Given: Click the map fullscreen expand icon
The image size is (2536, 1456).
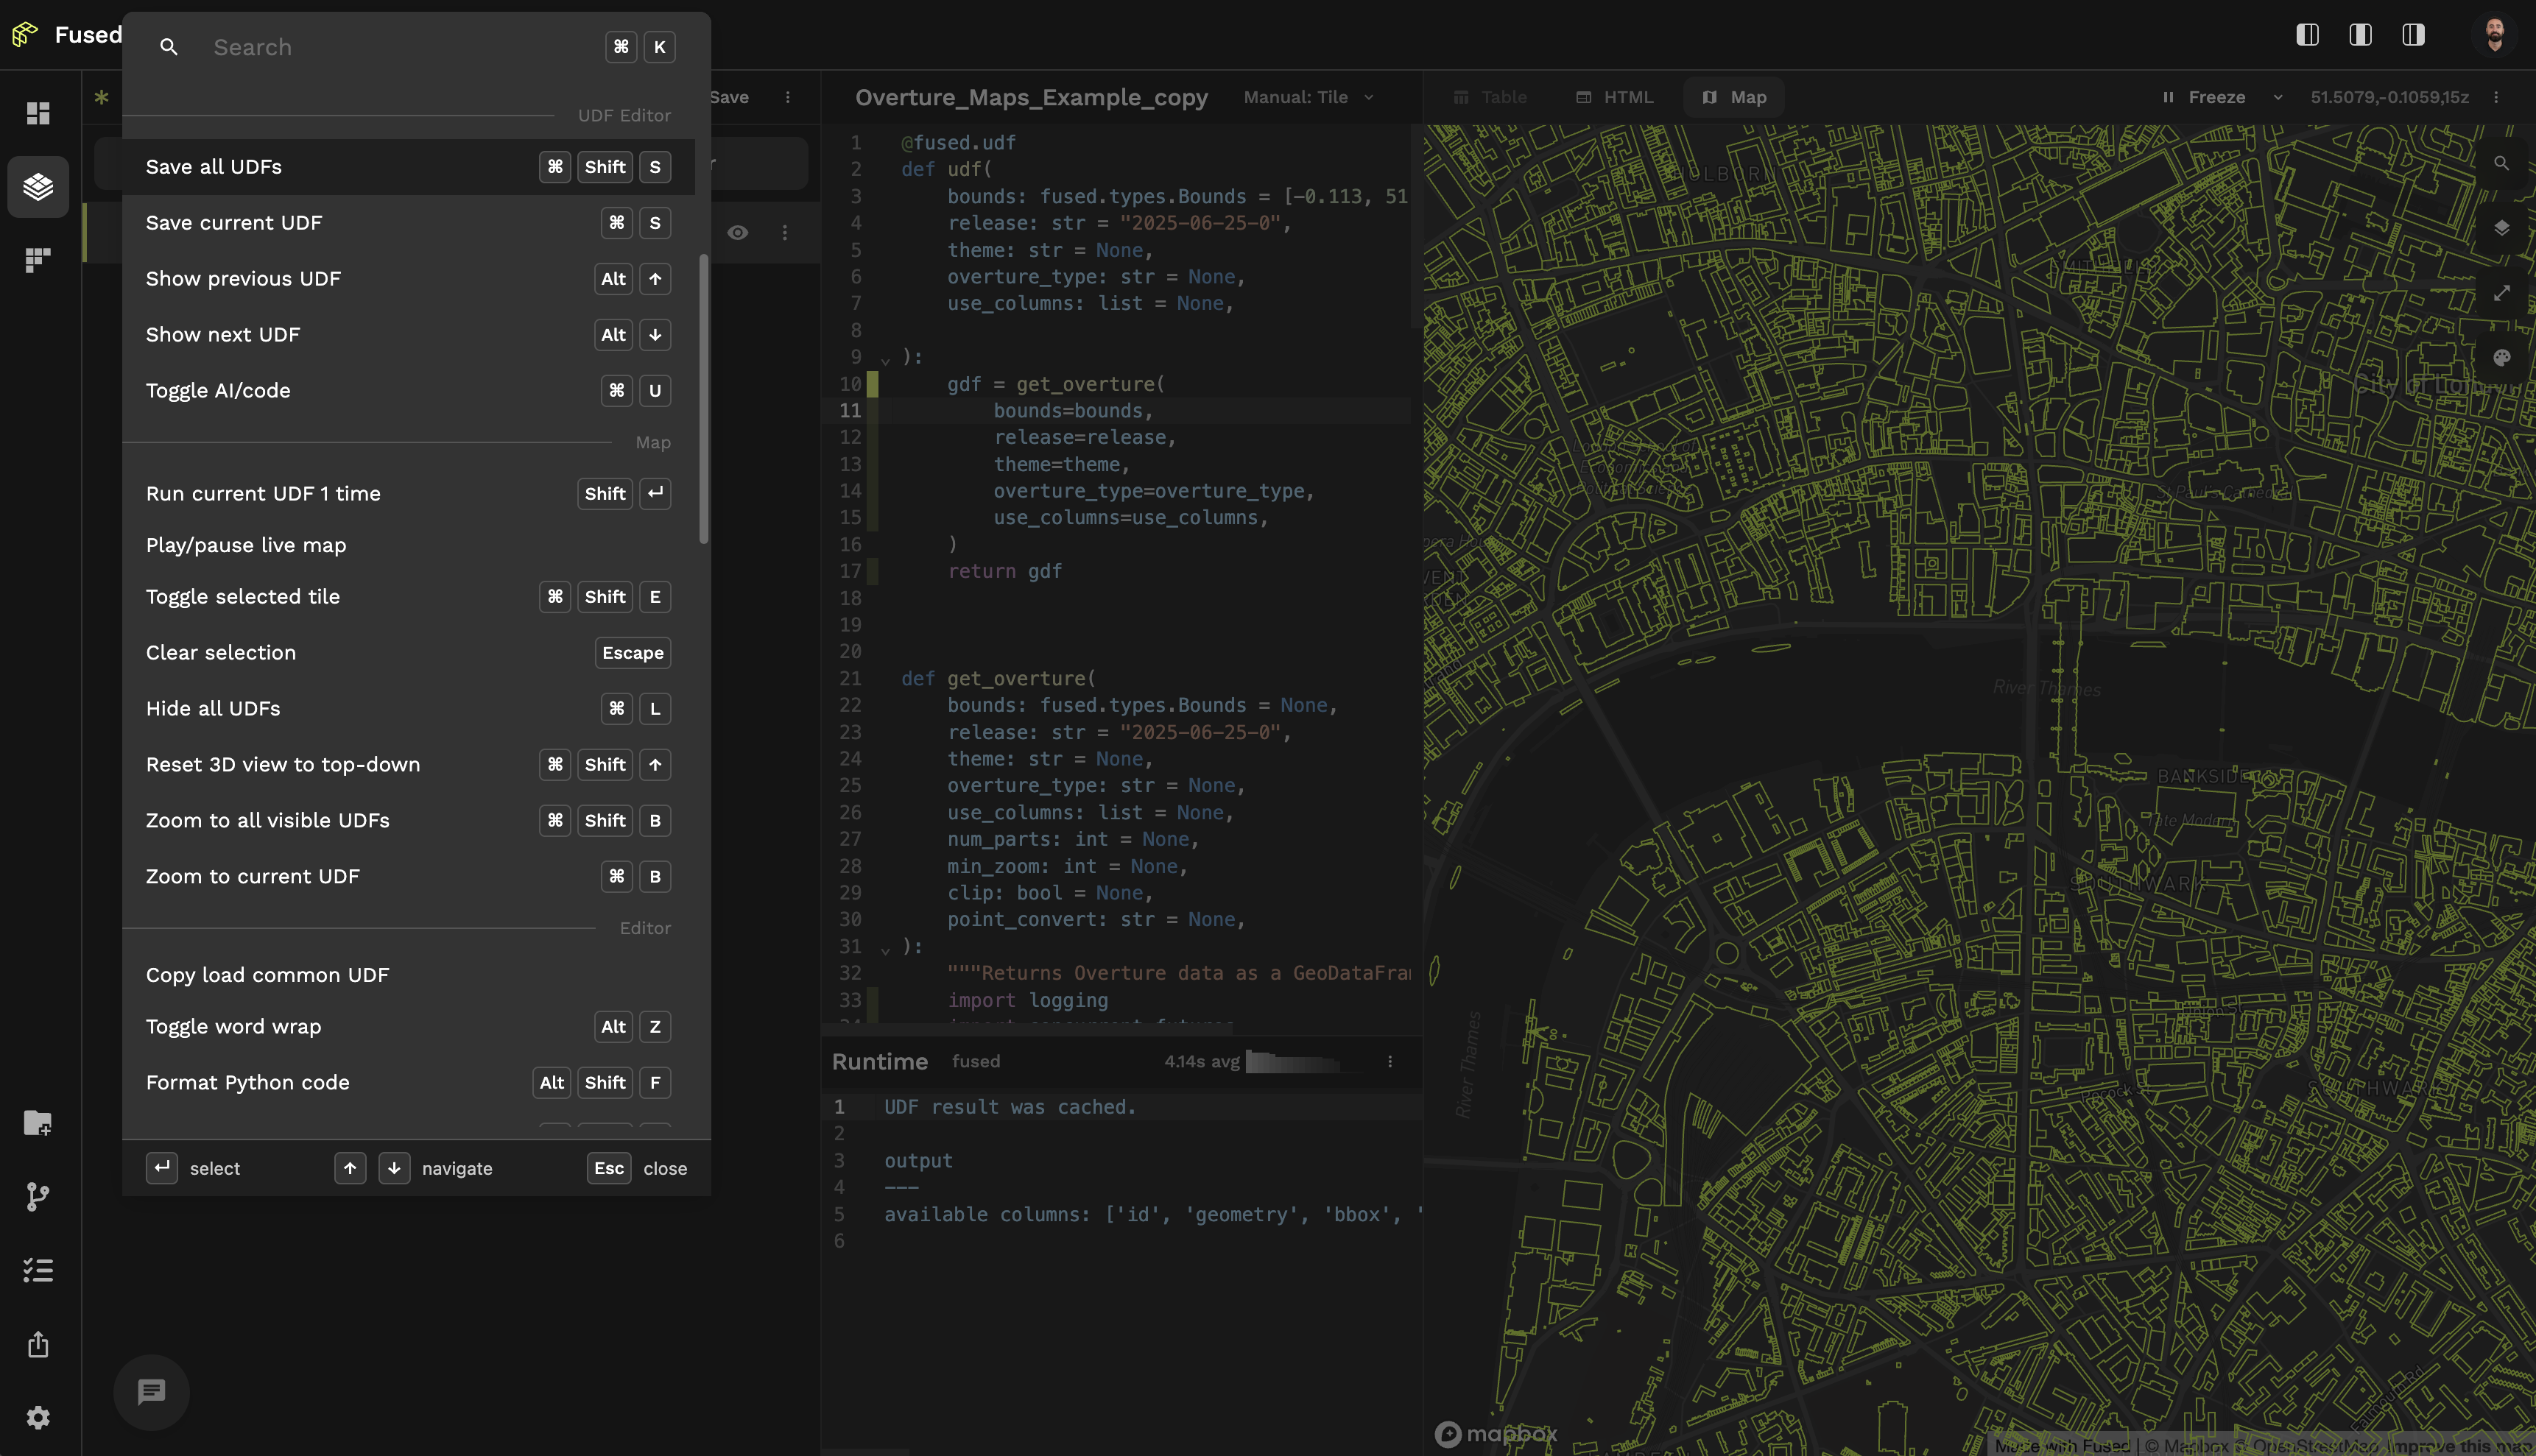Looking at the screenshot, I should pos(2501,293).
